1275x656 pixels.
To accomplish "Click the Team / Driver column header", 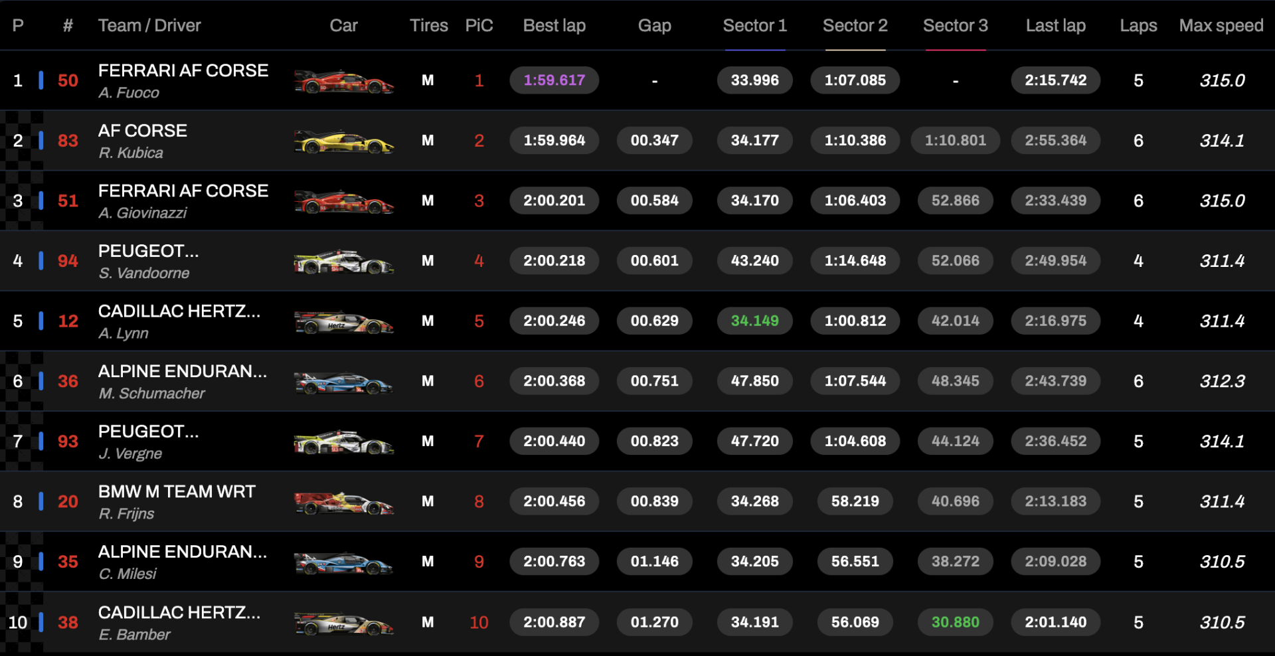I will click(149, 26).
